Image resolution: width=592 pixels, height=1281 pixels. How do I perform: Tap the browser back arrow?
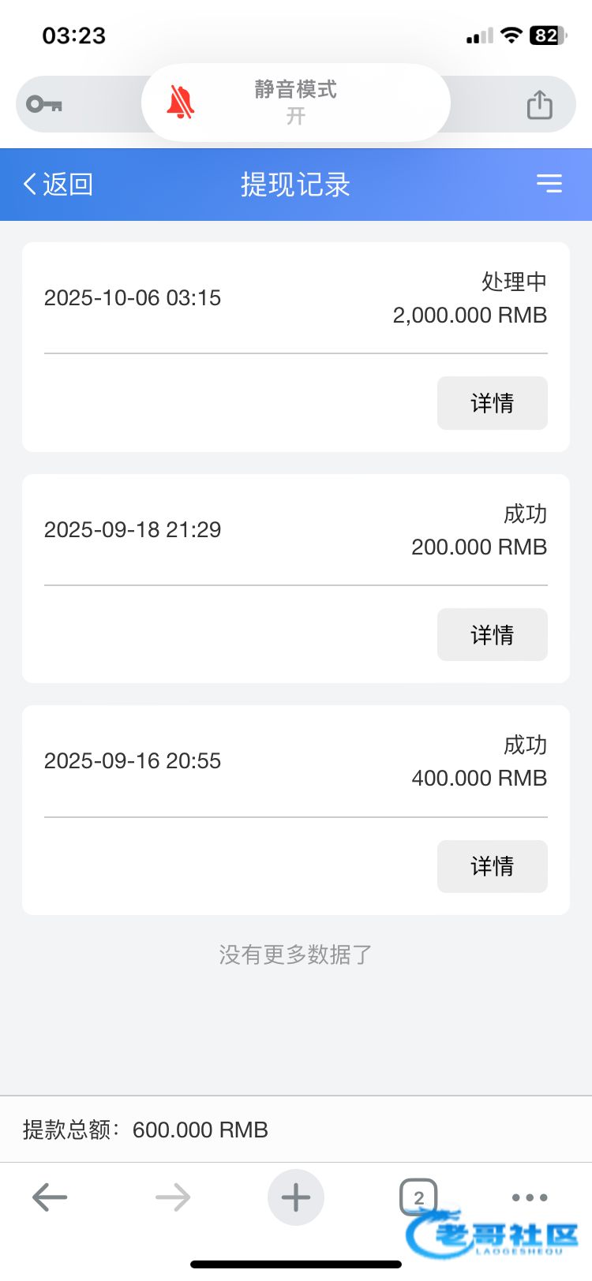point(50,1197)
